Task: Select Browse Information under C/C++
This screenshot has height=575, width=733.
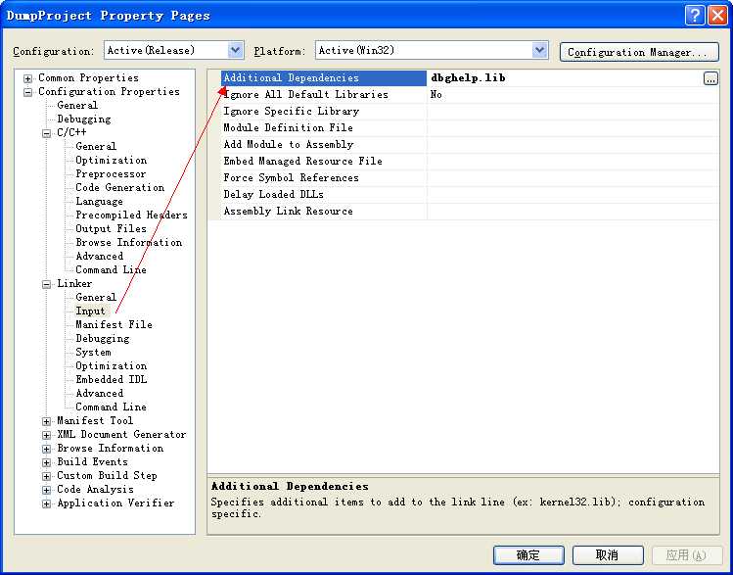Action: point(129,242)
